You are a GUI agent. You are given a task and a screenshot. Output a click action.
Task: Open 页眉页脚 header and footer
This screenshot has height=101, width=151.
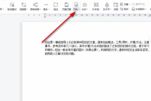coord(66,7)
